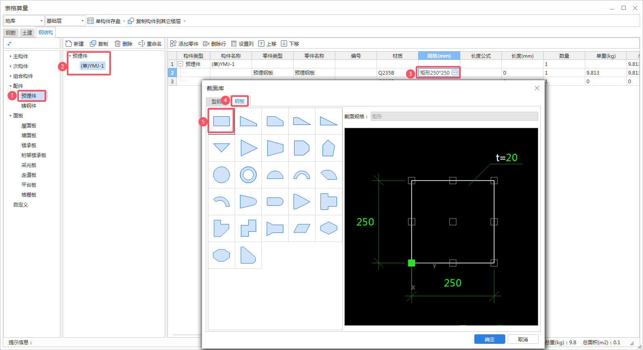
Task: Select the semicircle plate shape
Action: pos(275,175)
